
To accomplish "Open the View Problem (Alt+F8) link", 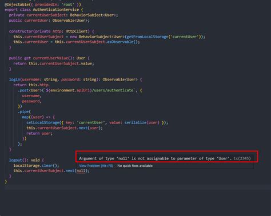I will [x=96, y=166].
